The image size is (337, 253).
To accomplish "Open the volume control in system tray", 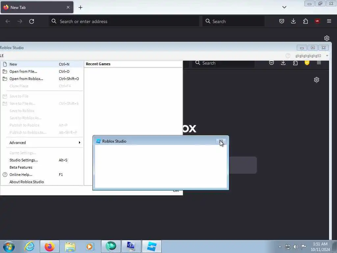I will pyautogui.click(x=296, y=247).
